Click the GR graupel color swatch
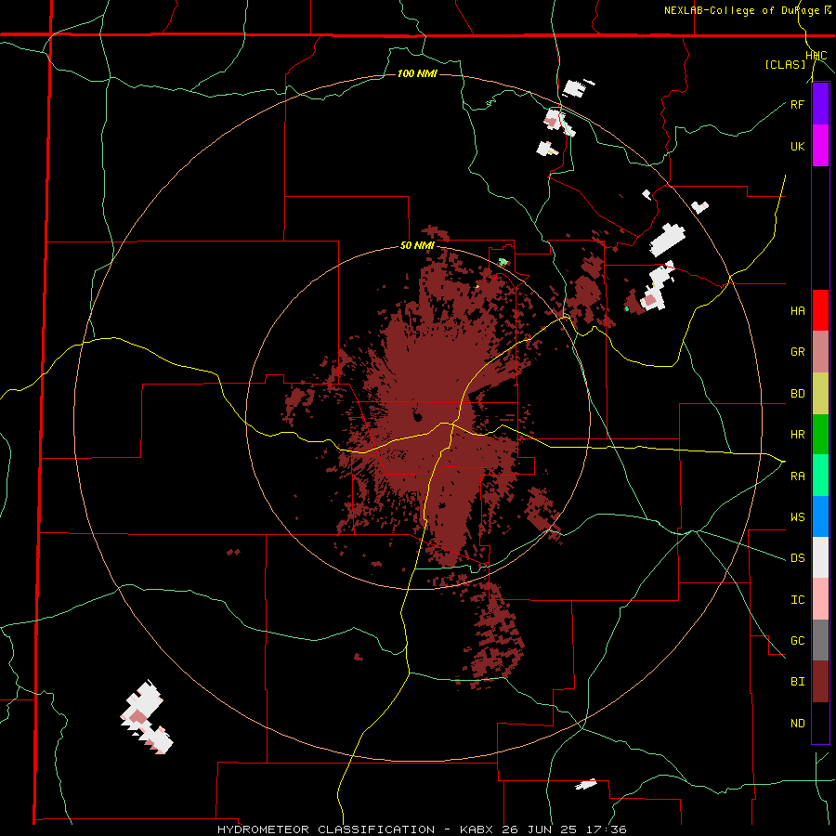The width and height of the screenshot is (836, 836). (x=820, y=351)
